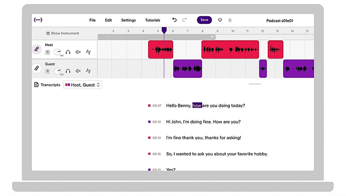Mute the Host track
This screenshot has width=346, height=196.
[x=78, y=52]
